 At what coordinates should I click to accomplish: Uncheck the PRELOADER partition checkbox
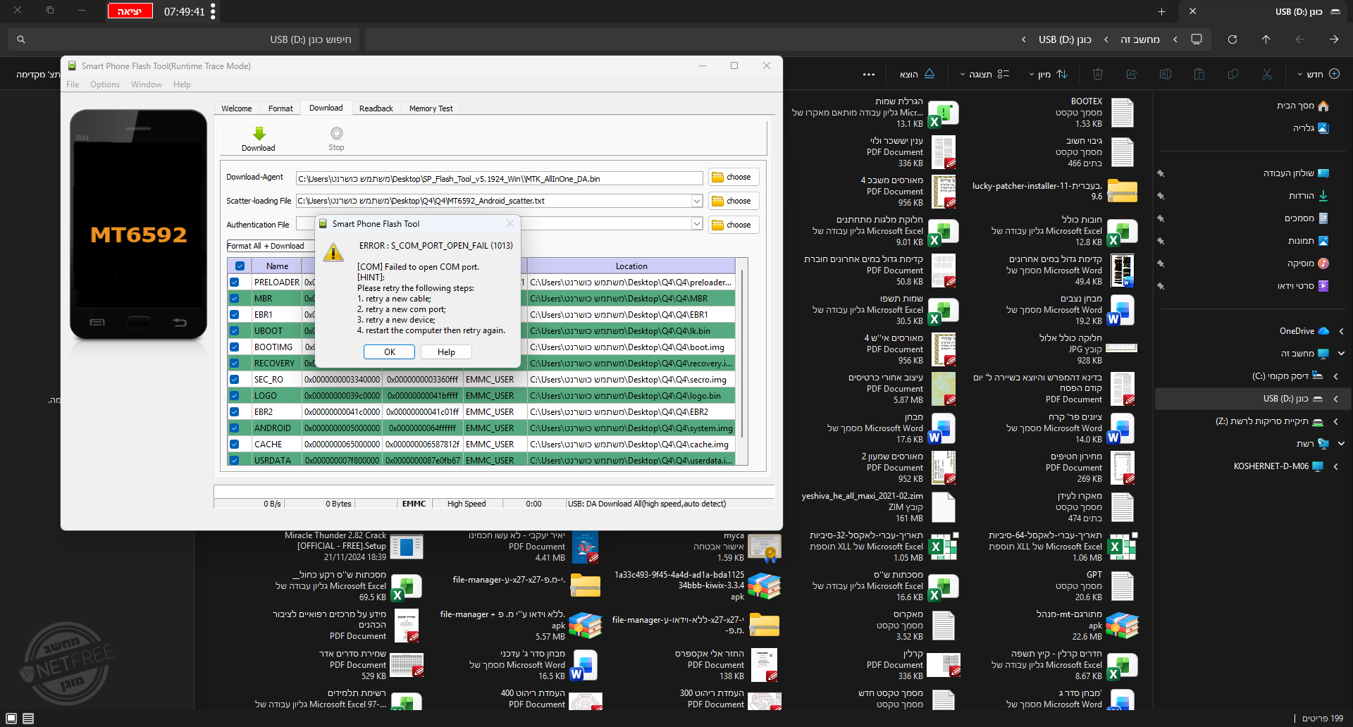234,282
